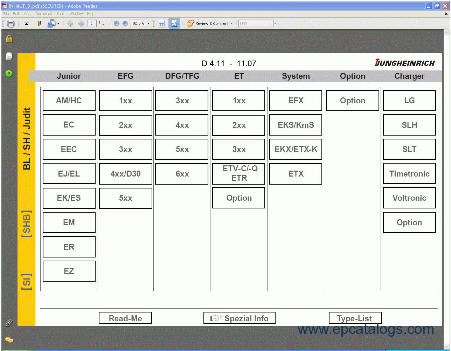This screenshot has height=351, width=451.
Task: Open the EKX/ETX-K catalog entry
Action: [x=295, y=149]
